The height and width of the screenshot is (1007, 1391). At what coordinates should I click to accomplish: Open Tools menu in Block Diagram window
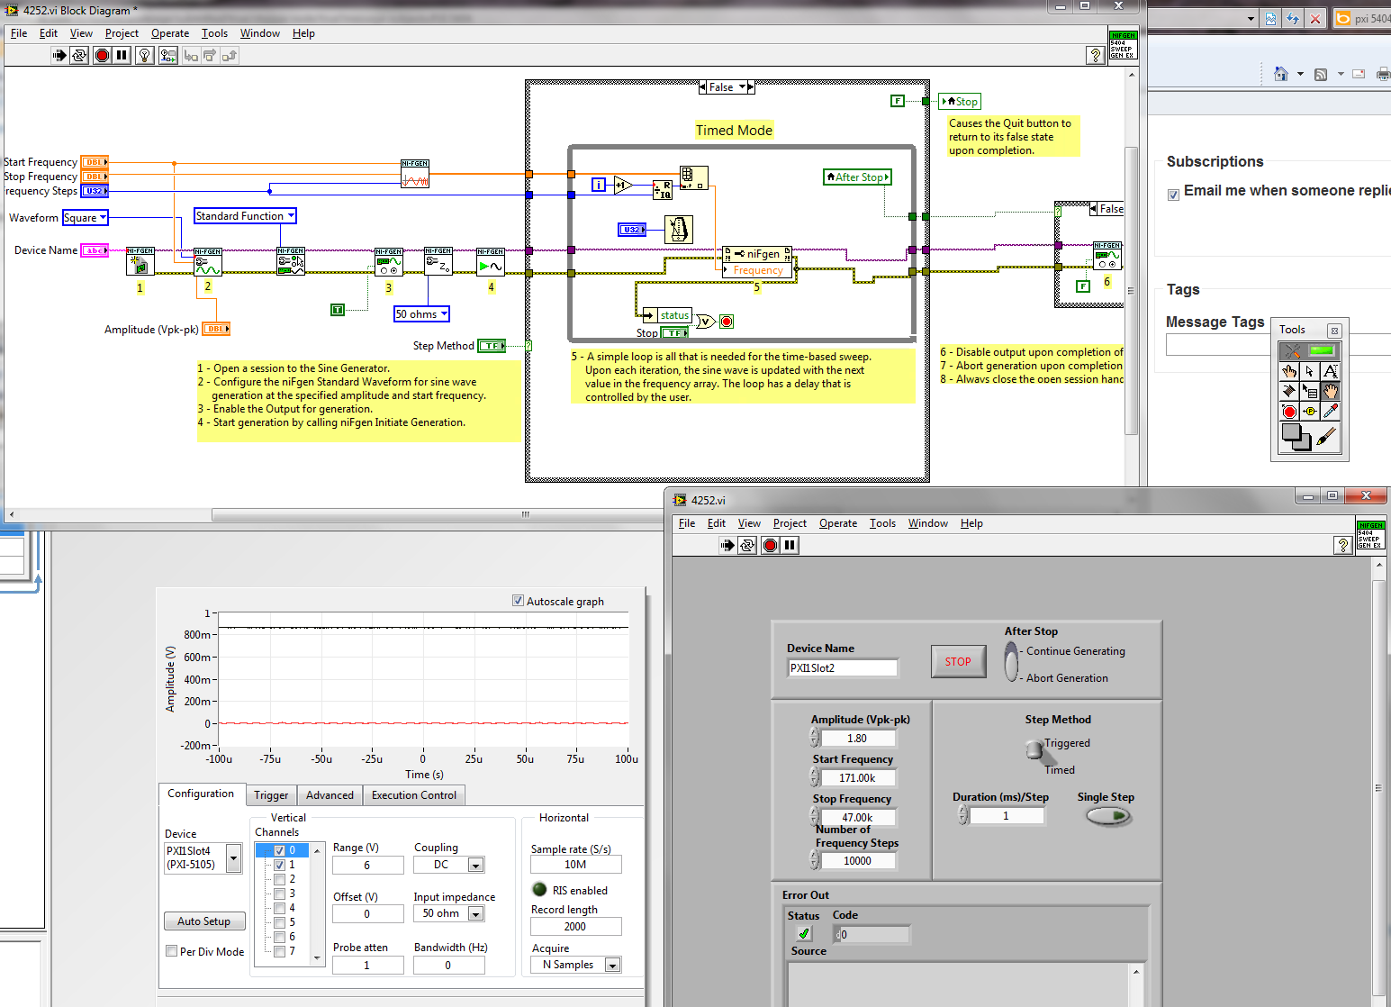214,33
